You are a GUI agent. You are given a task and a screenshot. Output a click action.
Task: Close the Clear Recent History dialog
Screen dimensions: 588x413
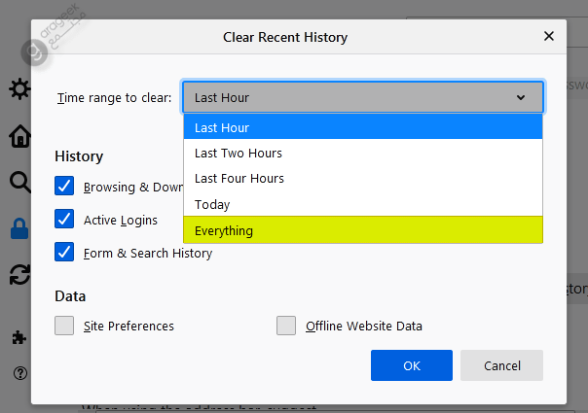click(x=549, y=36)
